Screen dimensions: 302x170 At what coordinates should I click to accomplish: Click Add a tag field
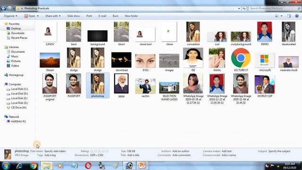[50, 155]
